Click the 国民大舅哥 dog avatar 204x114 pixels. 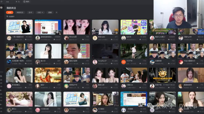(66, 62)
